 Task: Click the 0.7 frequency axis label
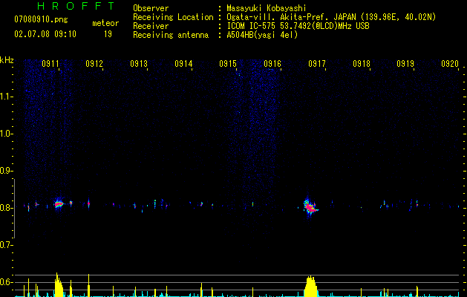[6, 245]
